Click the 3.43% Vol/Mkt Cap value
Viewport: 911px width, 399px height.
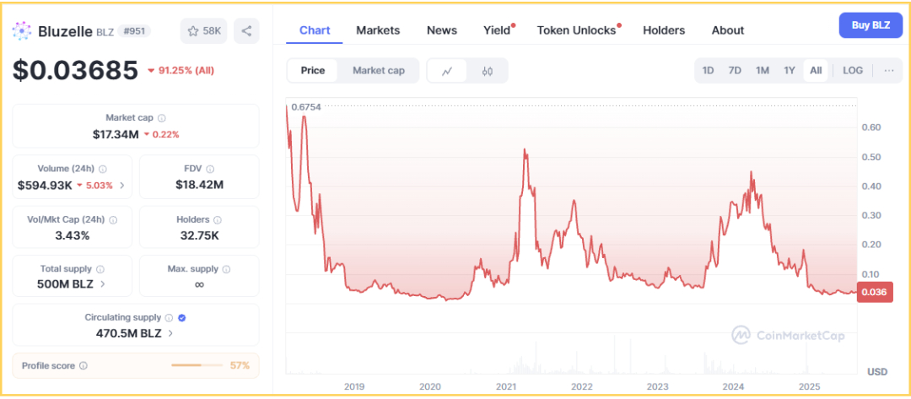72,236
